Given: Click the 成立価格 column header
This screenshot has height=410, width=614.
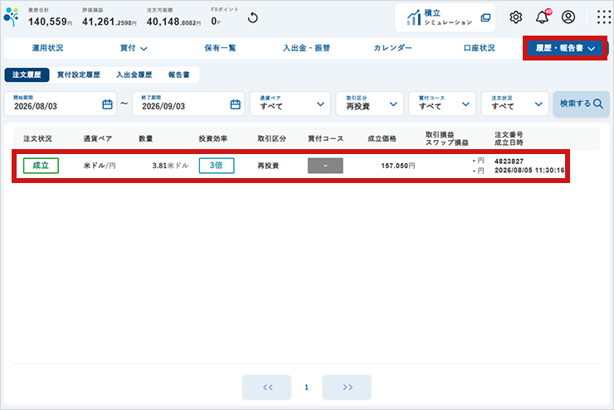Looking at the screenshot, I should point(382,139).
